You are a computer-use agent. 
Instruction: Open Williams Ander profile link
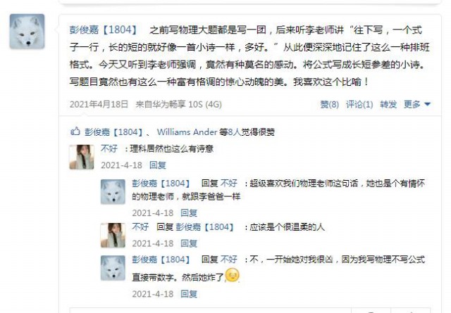(187, 132)
